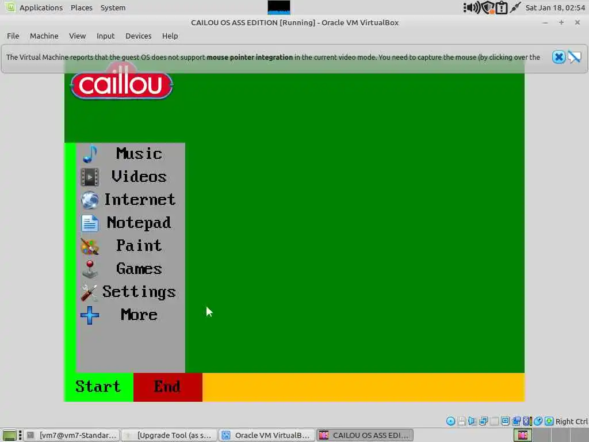
Task: Select the Notepad label in start menu
Action: point(139,223)
